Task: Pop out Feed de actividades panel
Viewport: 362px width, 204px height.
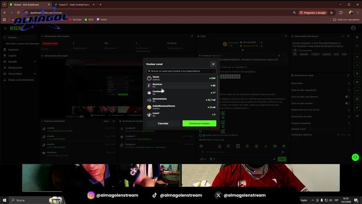Action: 114,121
